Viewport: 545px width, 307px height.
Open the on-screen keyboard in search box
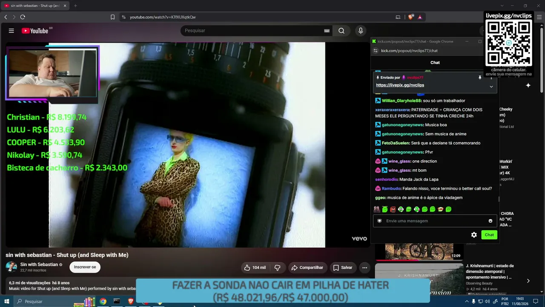tap(327, 31)
